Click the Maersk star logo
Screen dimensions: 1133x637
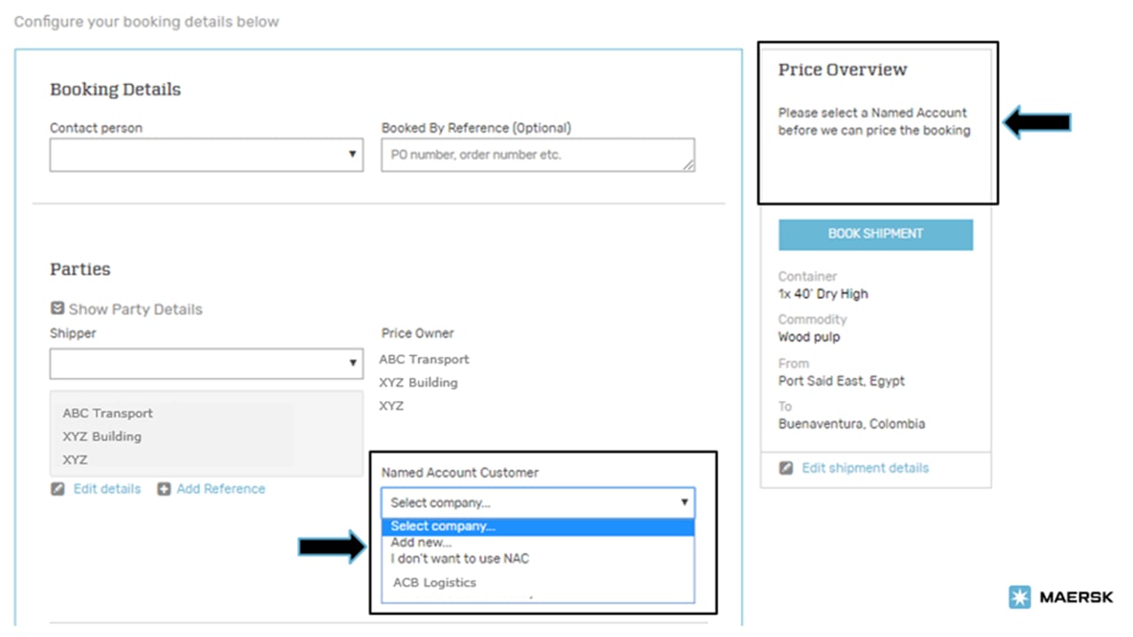click(x=1020, y=597)
